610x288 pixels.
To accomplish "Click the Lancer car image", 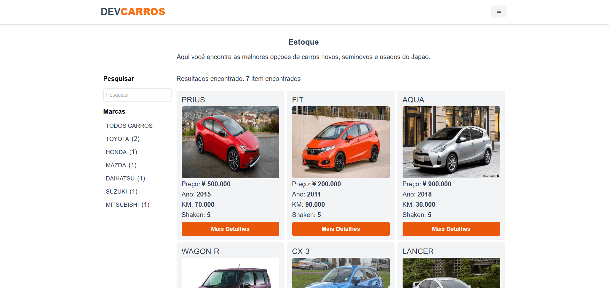I will [451, 273].
